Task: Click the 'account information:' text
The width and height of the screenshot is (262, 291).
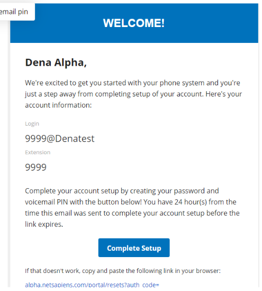Action: click(58, 105)
